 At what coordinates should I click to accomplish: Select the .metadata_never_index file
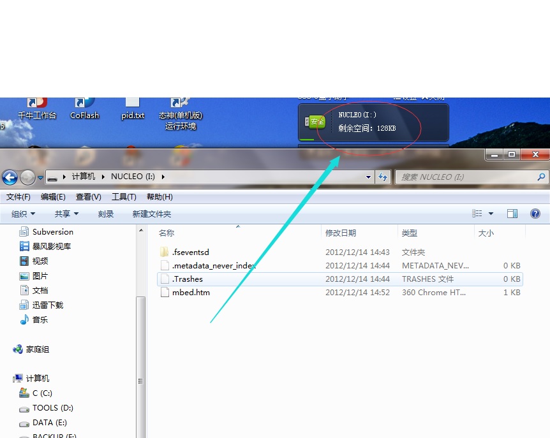[214, 266]
